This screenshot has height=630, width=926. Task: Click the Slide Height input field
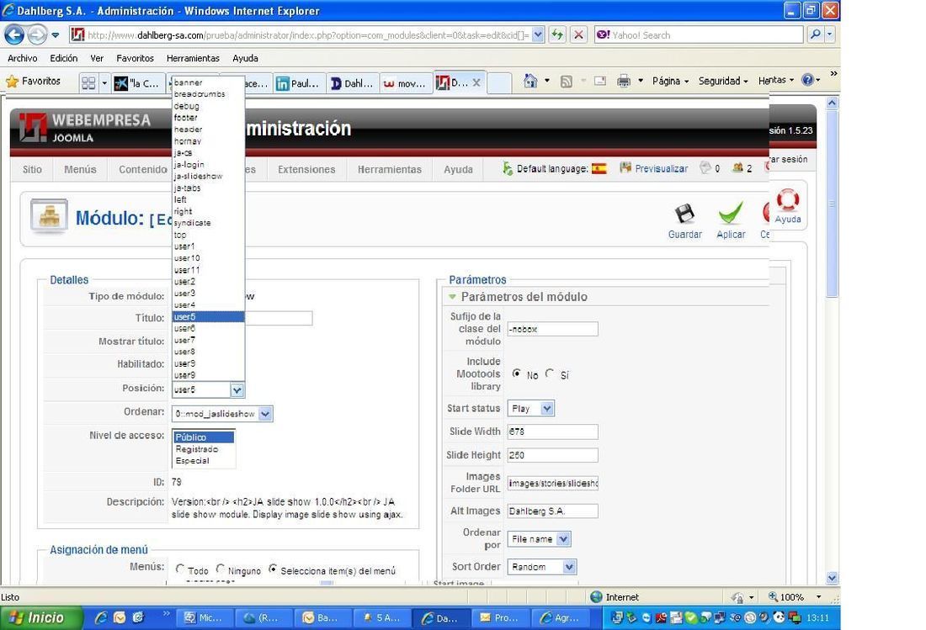point(552,455)
